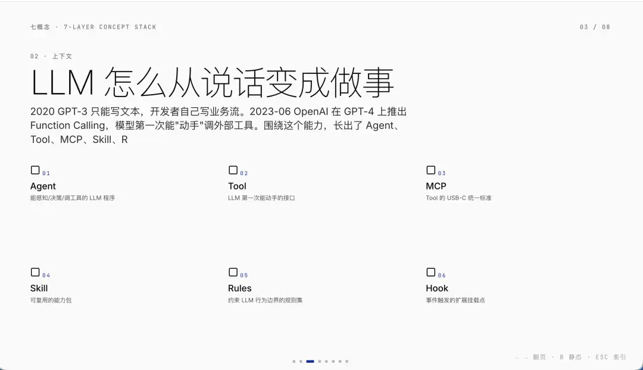Jump to the second slide pagination dot
Viewport: 643px width, 370px height.
301,362
